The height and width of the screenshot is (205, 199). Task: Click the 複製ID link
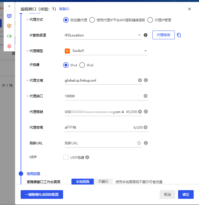click(x=64, y=9)
